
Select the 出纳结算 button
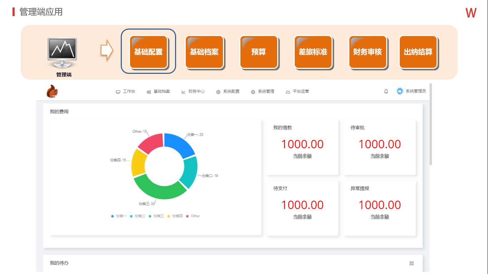tap(418, 52)
